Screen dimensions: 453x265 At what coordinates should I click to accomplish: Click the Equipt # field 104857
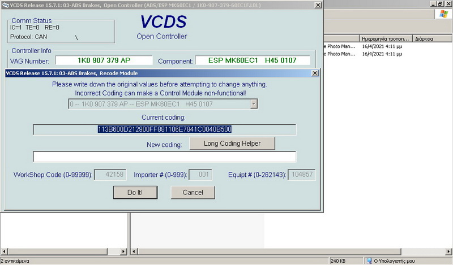click(302, 175)
